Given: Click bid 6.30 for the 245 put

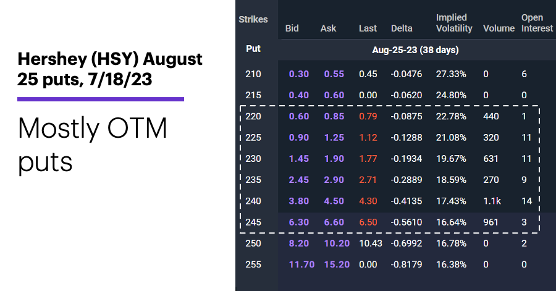Looking at the screenshot, I should pyautogui.click(x=299, y=222).
